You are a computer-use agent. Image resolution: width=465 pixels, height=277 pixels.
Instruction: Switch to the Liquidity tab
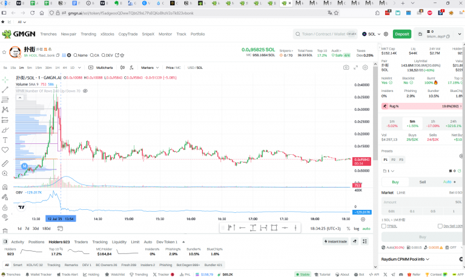[x=119, y=242]
